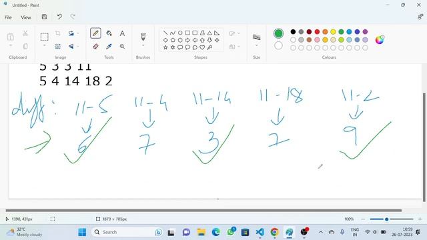
Task: Click the zoom out minus button
Action: coord(363,219)
